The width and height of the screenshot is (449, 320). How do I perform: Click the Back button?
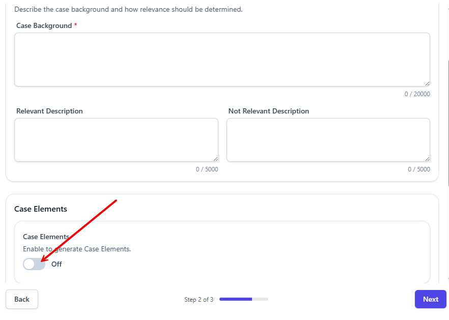21,299
